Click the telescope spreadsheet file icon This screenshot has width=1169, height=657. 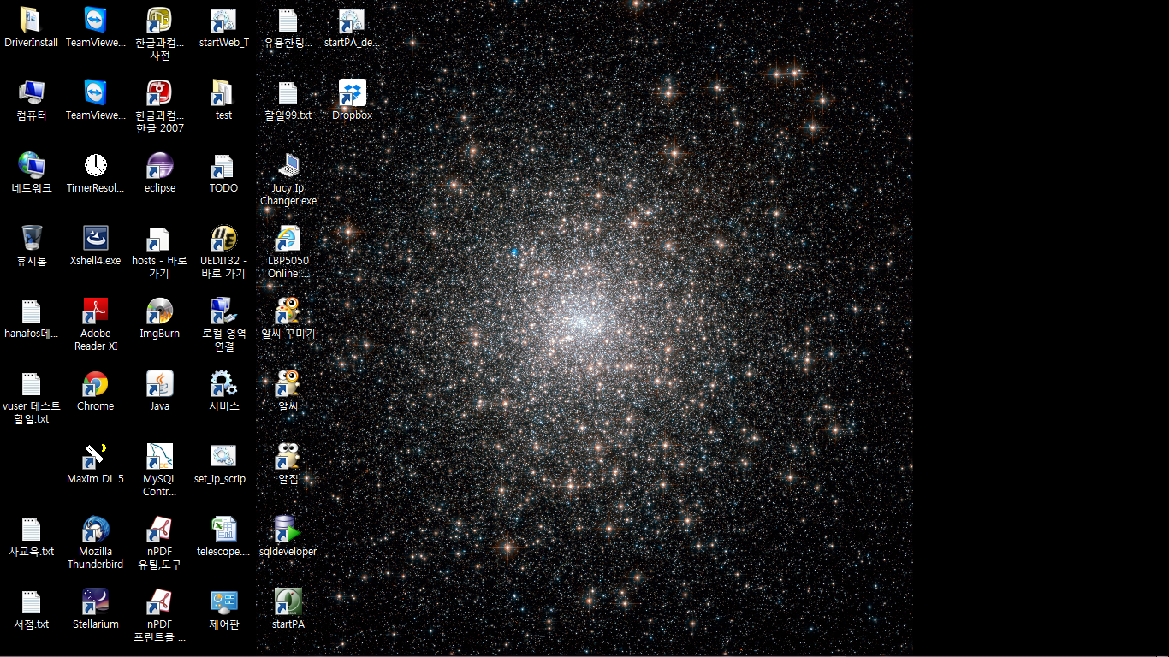[223, 530]
